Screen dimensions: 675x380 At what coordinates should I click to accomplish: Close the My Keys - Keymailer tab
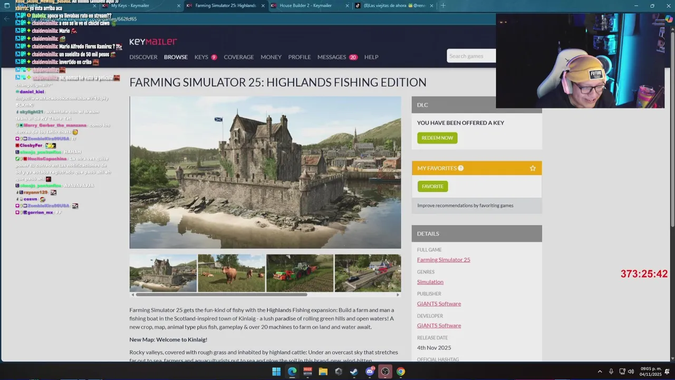(x=179, y=6)
